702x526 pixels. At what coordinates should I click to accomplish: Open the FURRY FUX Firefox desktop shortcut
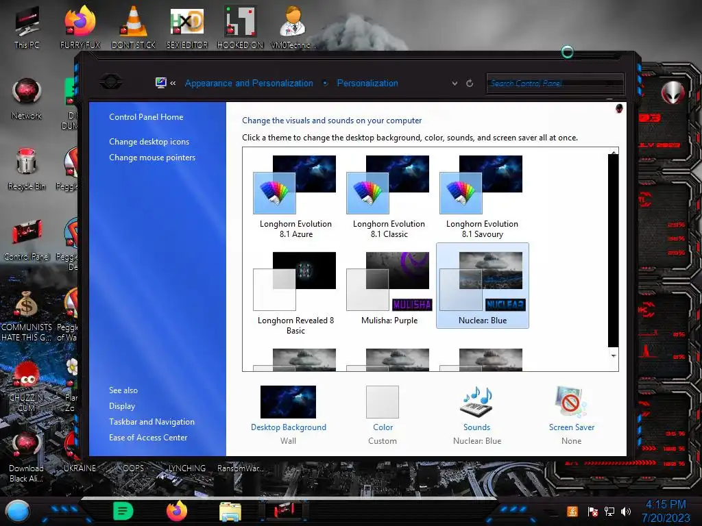[x=80, y=27]
